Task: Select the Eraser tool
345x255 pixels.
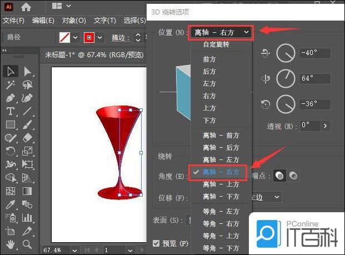Action: click(28, 138)
